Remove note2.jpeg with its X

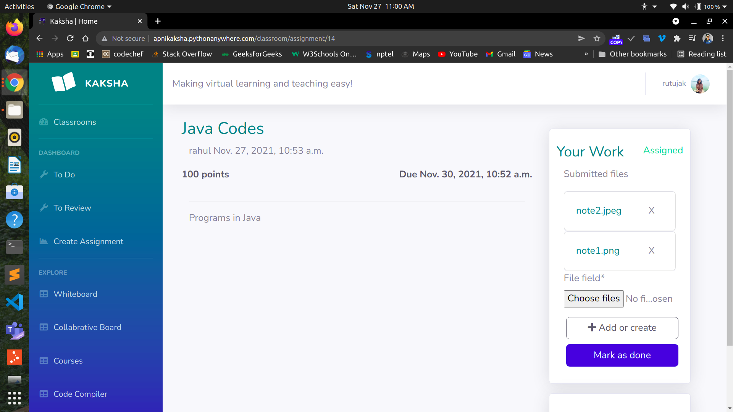click(x=651, y=211)
